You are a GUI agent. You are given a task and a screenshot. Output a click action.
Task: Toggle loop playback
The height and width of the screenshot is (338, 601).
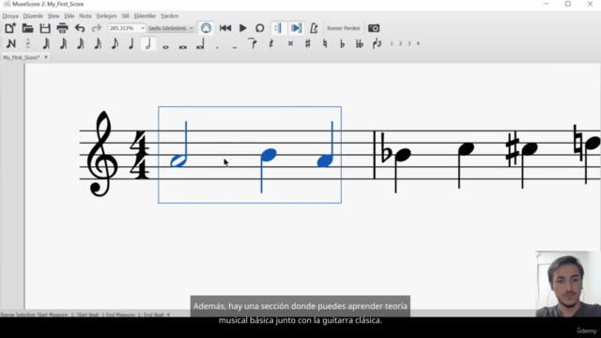(x=260, y=28)
